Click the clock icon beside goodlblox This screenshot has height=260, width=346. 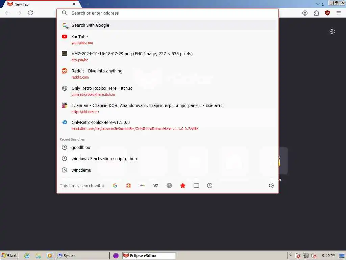(x=65, y=147)
